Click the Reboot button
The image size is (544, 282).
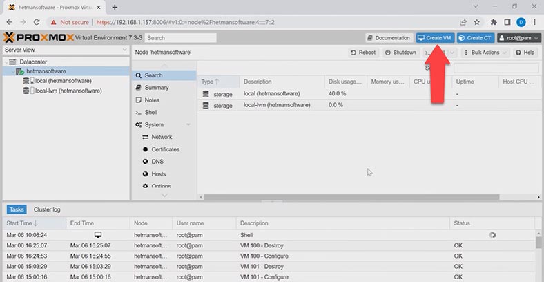click(x=363, y=53)
